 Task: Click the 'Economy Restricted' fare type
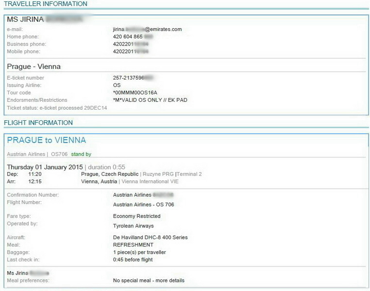pos(136,216)
